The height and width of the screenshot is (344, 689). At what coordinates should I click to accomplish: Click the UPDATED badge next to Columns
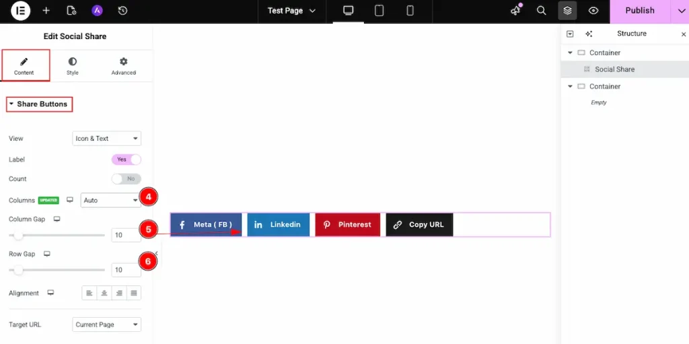tap(48, 200)
